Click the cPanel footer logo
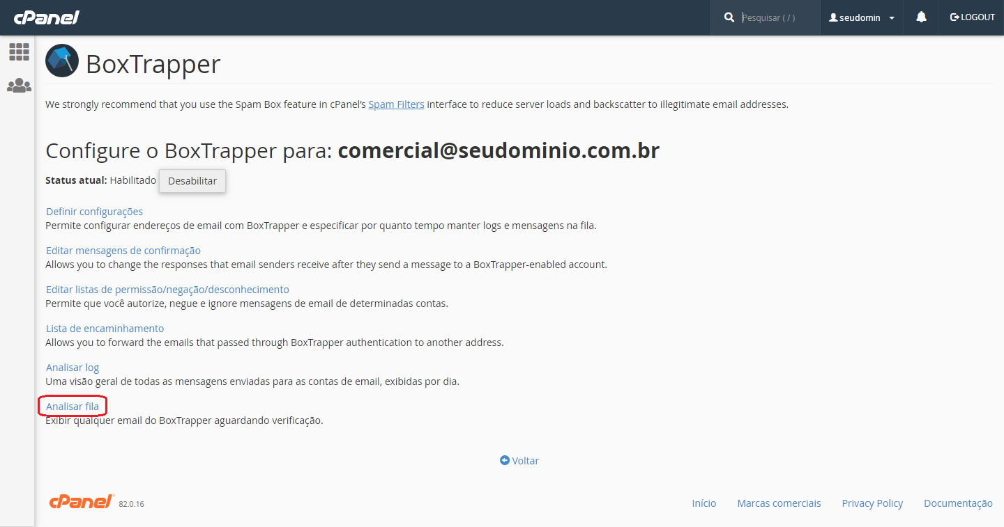Screen dimensions: 1004x527 (82, 502)
